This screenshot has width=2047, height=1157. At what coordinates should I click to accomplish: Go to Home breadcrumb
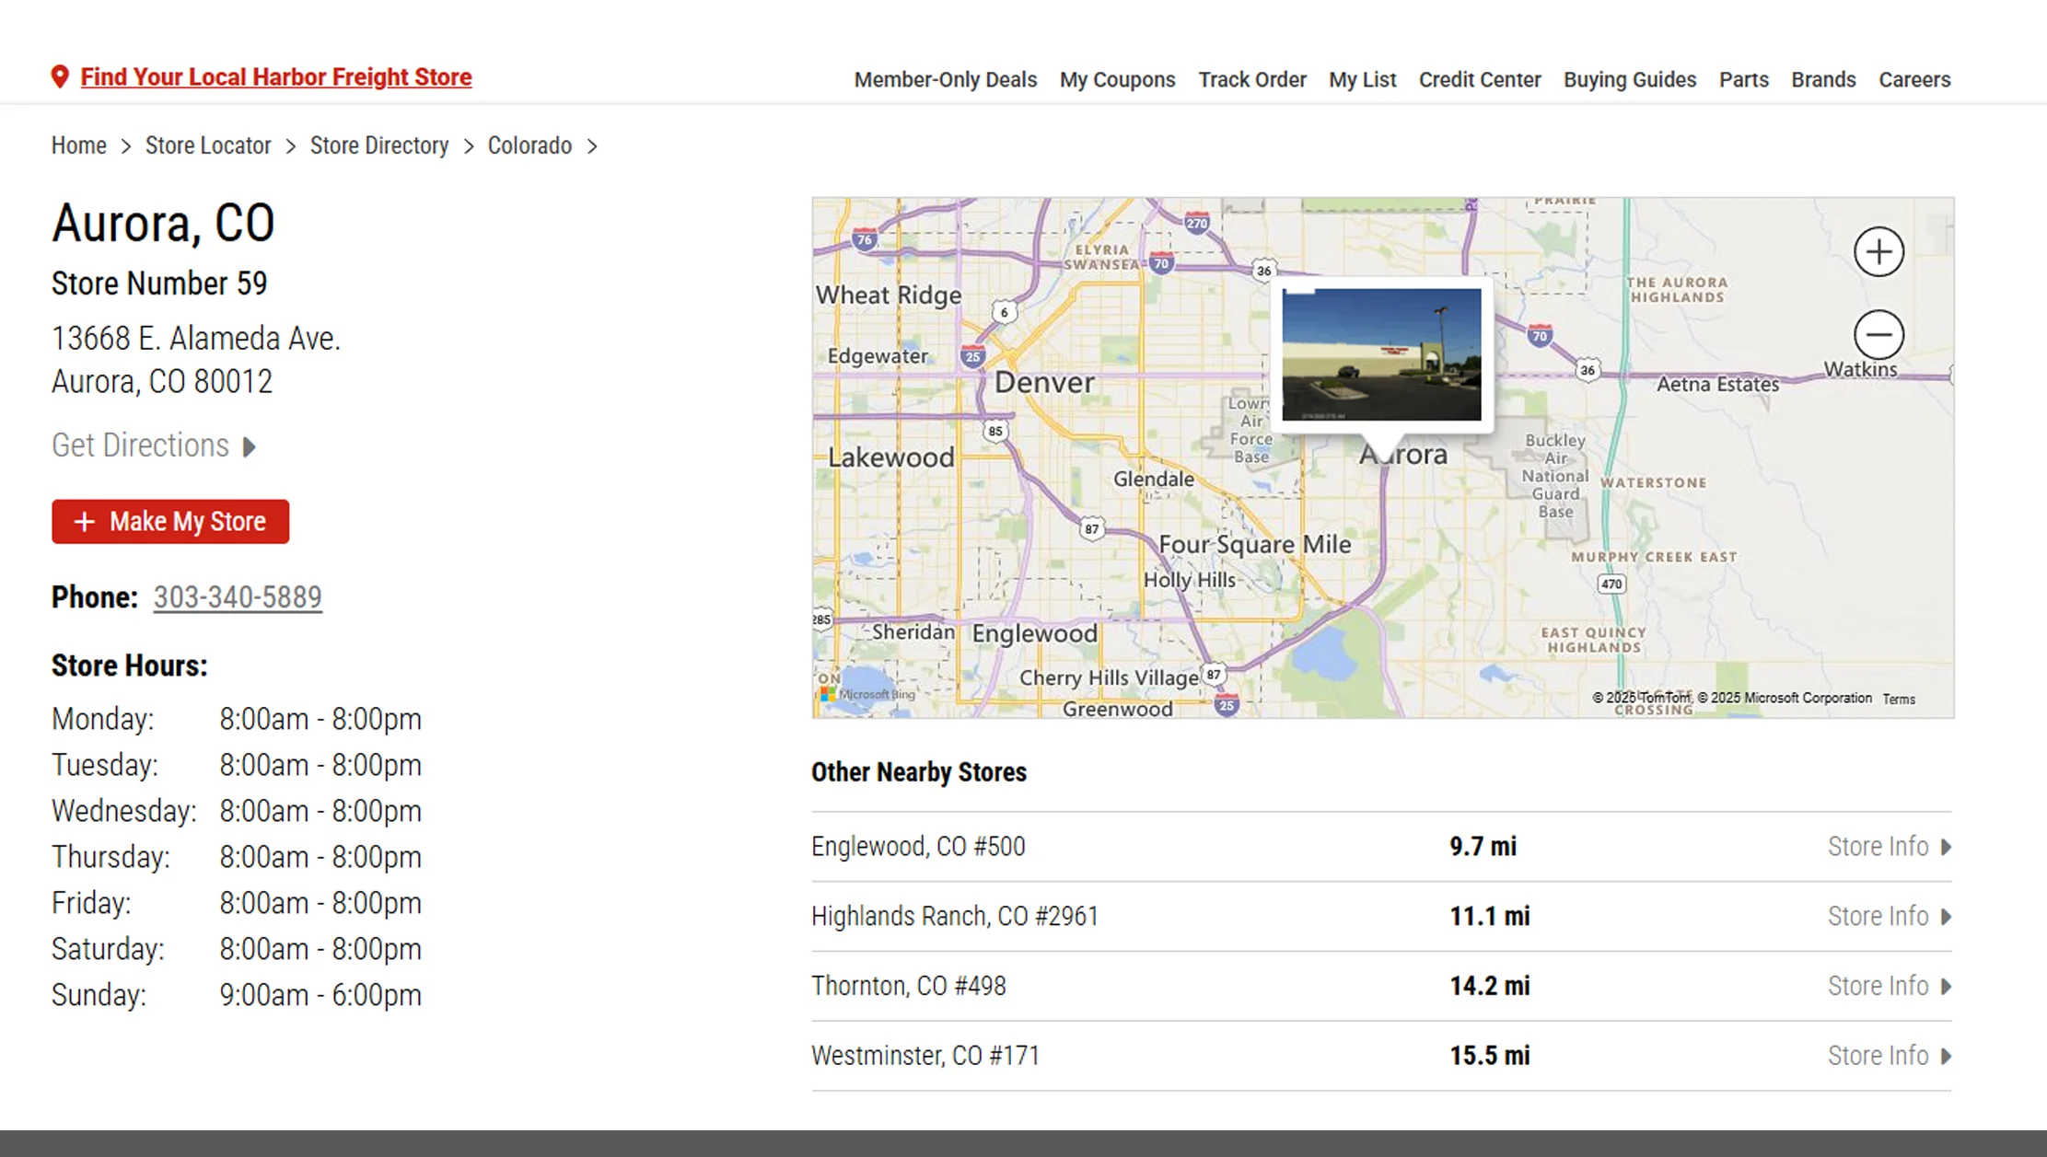click(79, 146)
